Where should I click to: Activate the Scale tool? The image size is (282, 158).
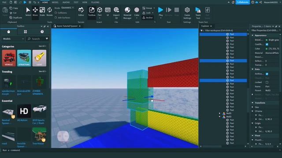click(x=42, y=12)
